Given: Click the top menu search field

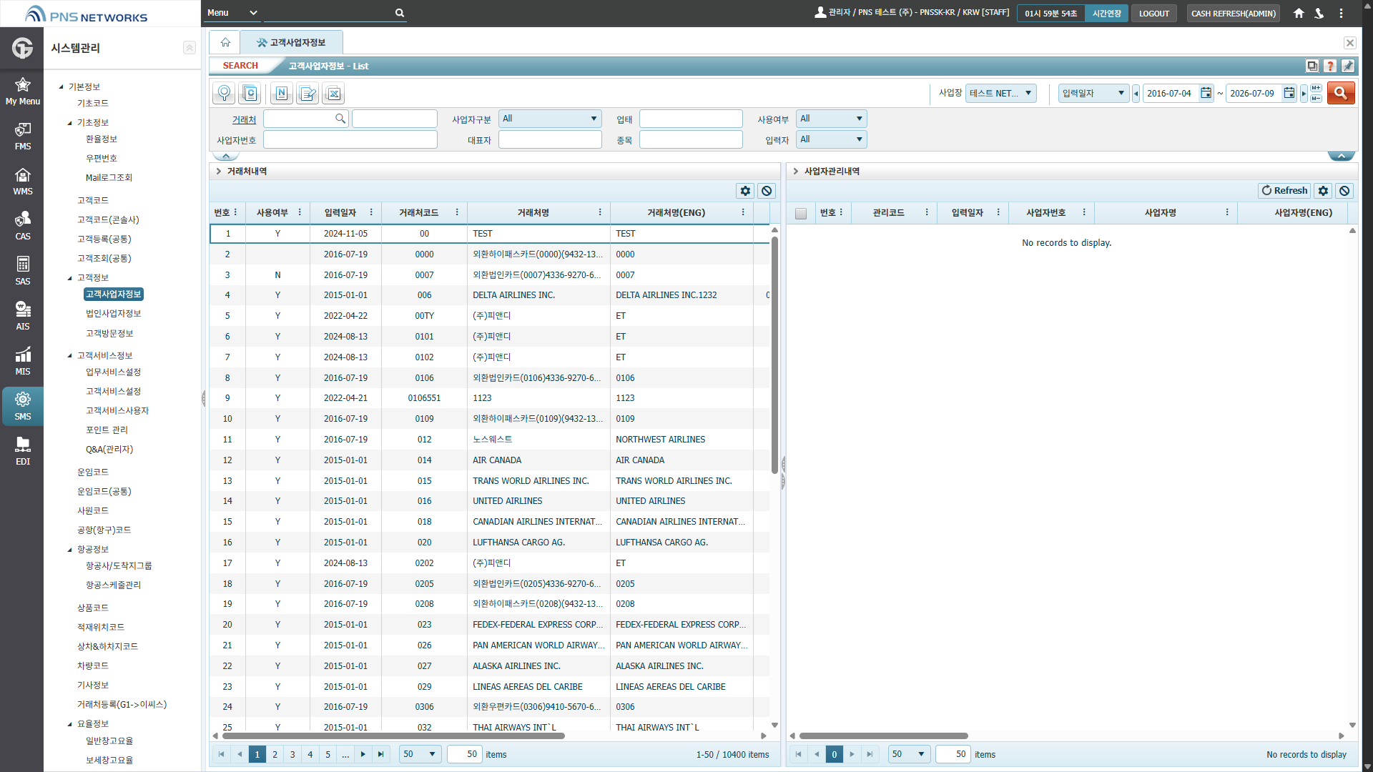Looking at the screenshot, I should tap(329, 13).
